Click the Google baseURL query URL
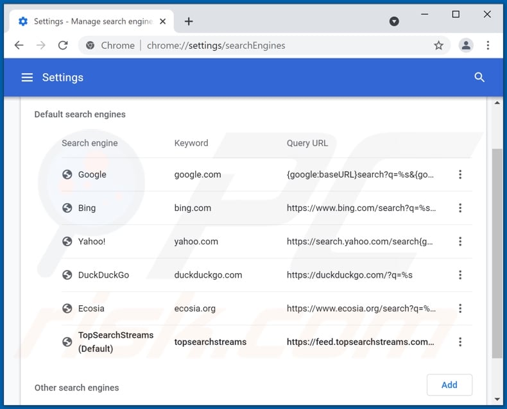 (x=360, y=174)
